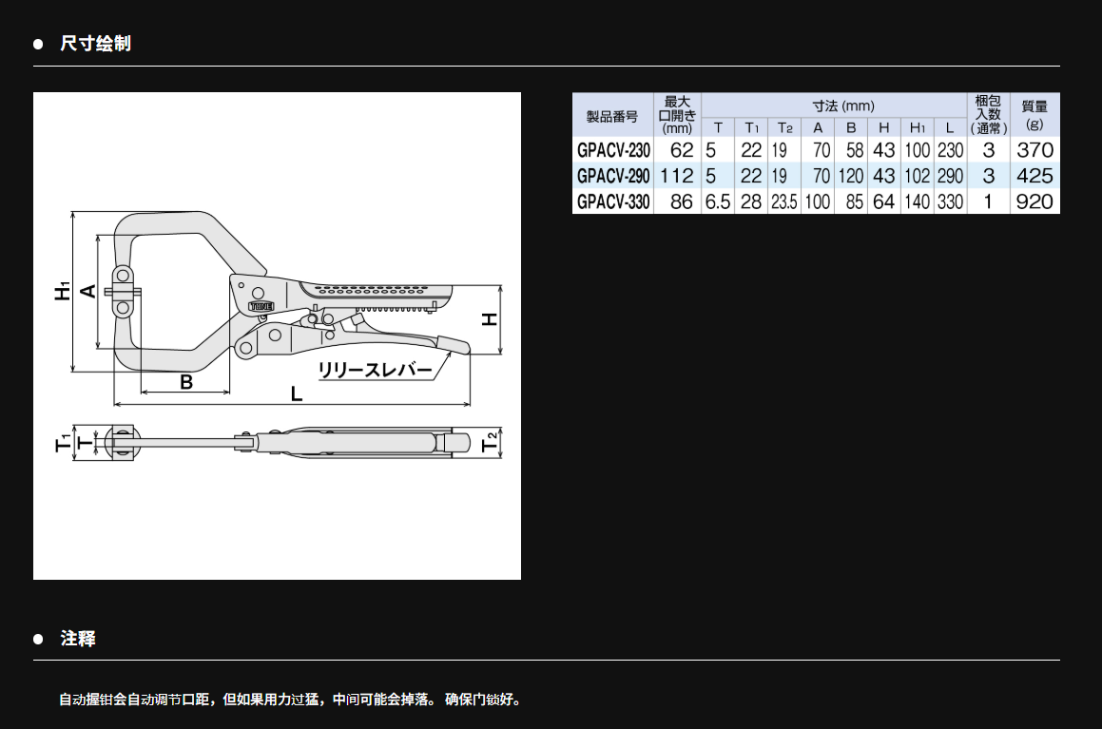The width and height of the screenshot is (1102, 729).
Task: Click the 質量 (g) column header
Action: [1034, 115]
